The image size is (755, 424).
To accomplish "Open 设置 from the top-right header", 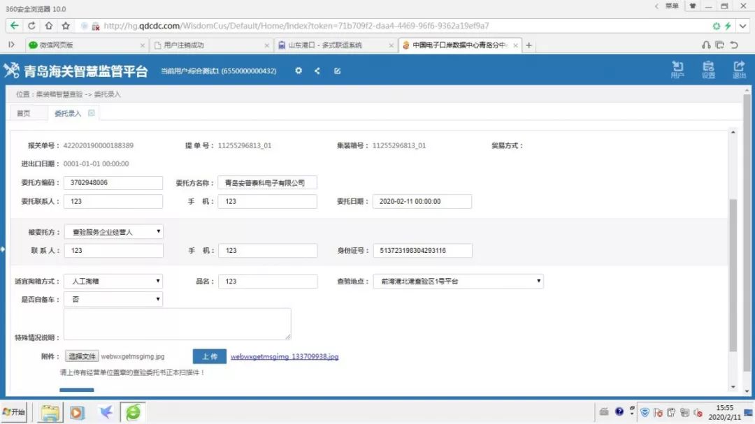I will [x=708, y=69].
